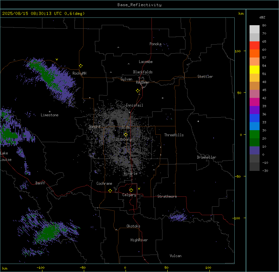Click the Louise label at left edge
Viewport: 279px width, 272px height.
click(6, 160)
